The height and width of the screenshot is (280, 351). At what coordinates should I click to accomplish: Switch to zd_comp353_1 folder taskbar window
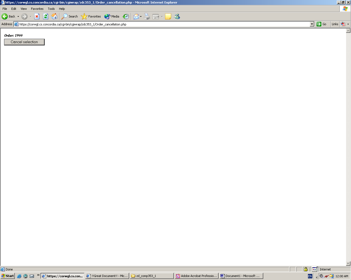pyautogui.click(x=152, y=276)
